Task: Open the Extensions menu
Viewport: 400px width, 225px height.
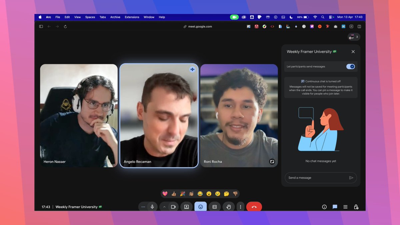Action: (132, 17)
